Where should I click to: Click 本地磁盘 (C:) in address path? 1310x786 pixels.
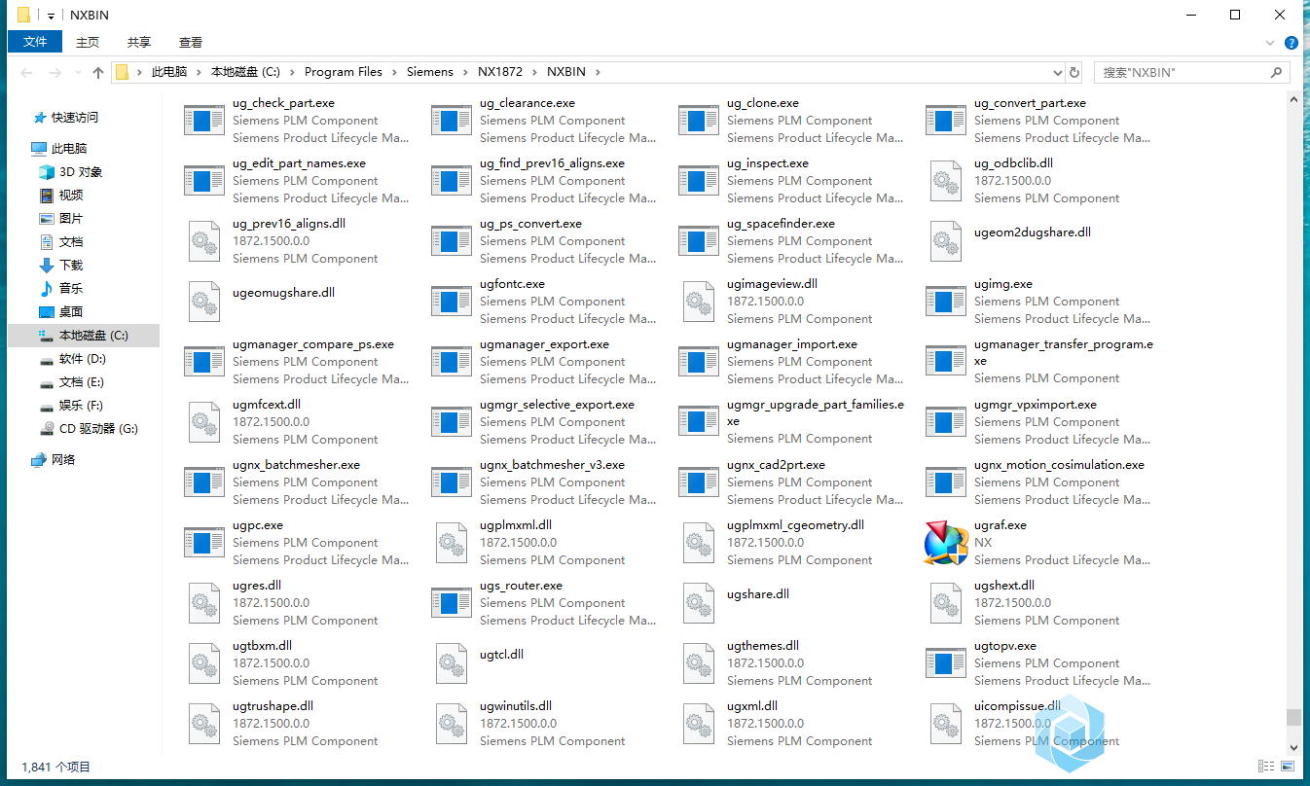point(245,72)
